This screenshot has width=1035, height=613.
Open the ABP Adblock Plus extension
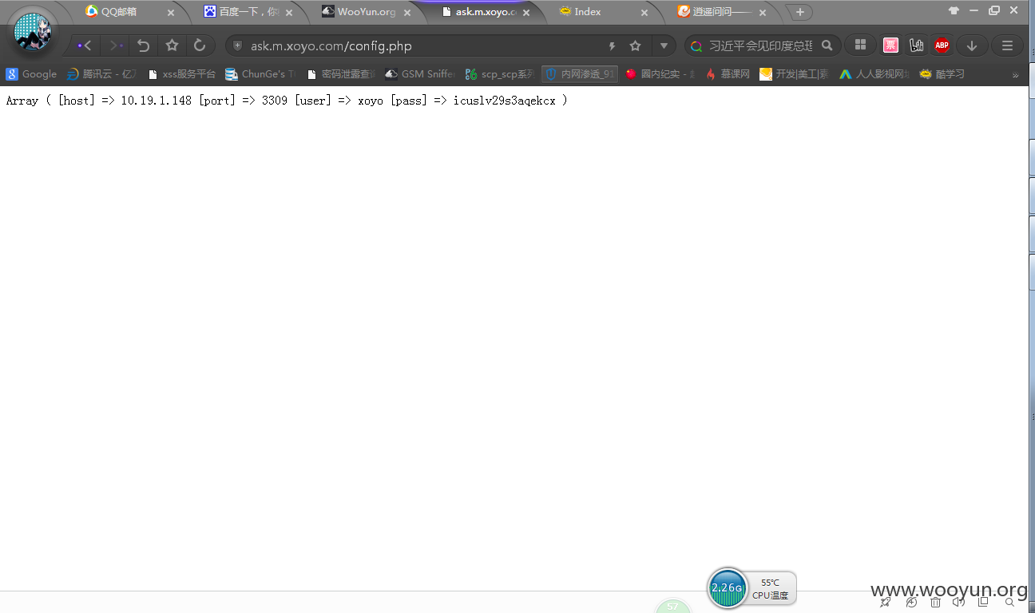(942, 45)
